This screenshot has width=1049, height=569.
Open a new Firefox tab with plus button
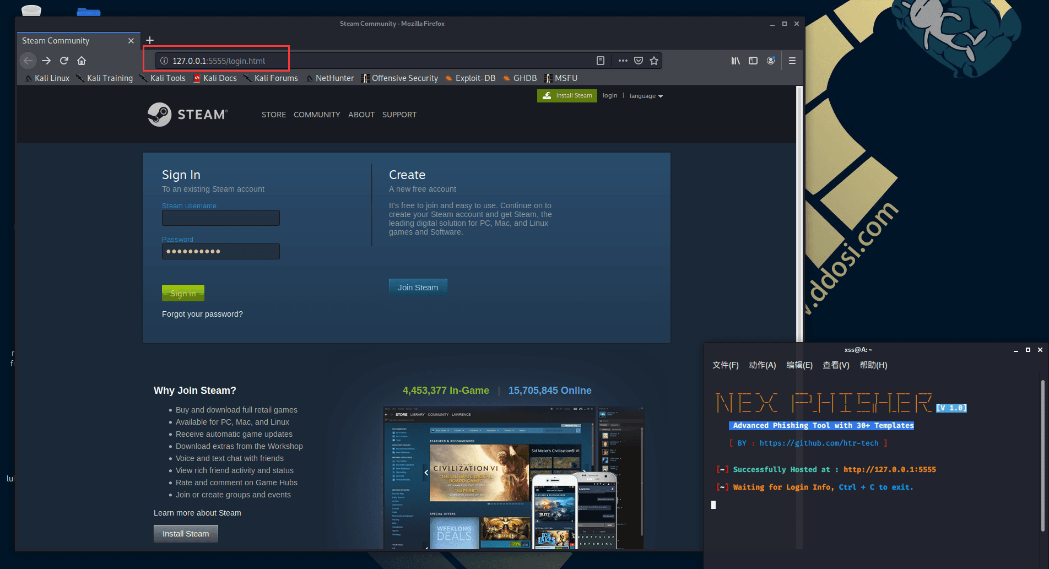coord(149,40)
